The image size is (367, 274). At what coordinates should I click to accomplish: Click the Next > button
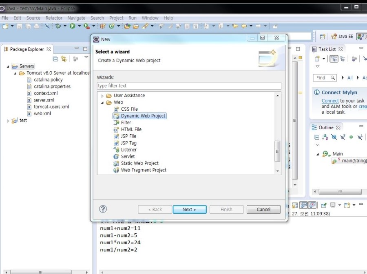(190, 209)
